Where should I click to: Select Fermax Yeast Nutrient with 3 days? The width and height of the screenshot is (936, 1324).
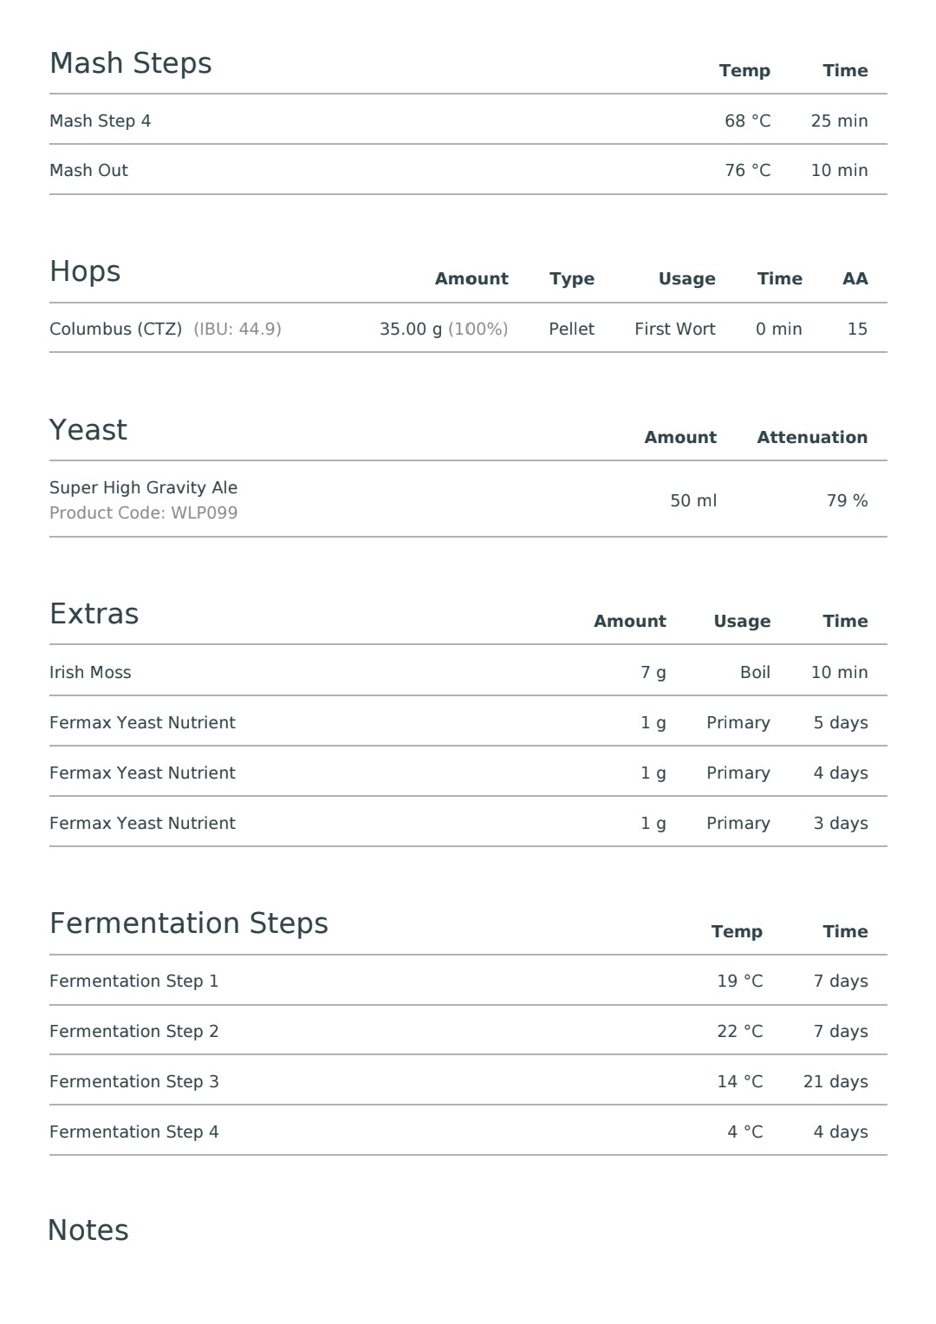tap(468, 822)
